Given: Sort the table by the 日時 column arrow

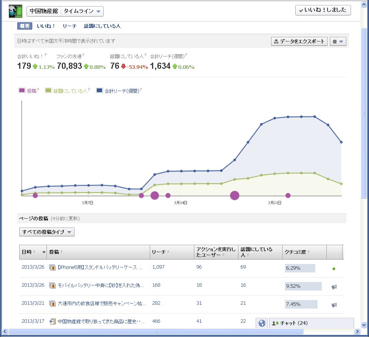Looking at the screenshot, I should (x=43, y=252).
